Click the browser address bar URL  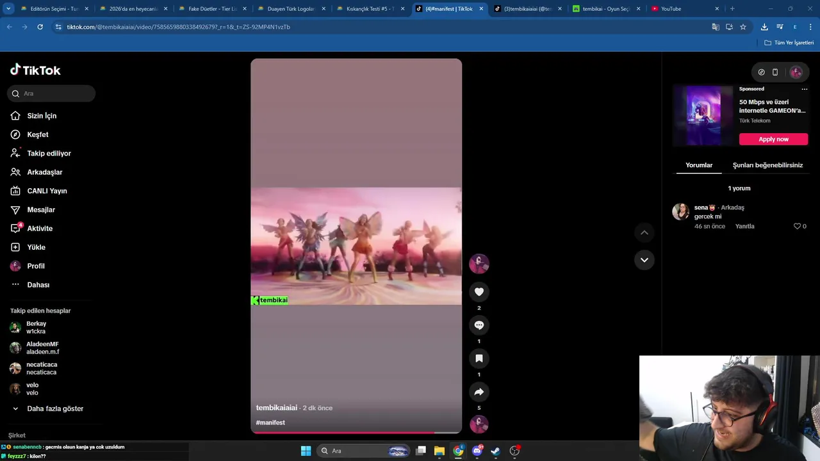tap(178, 27)
